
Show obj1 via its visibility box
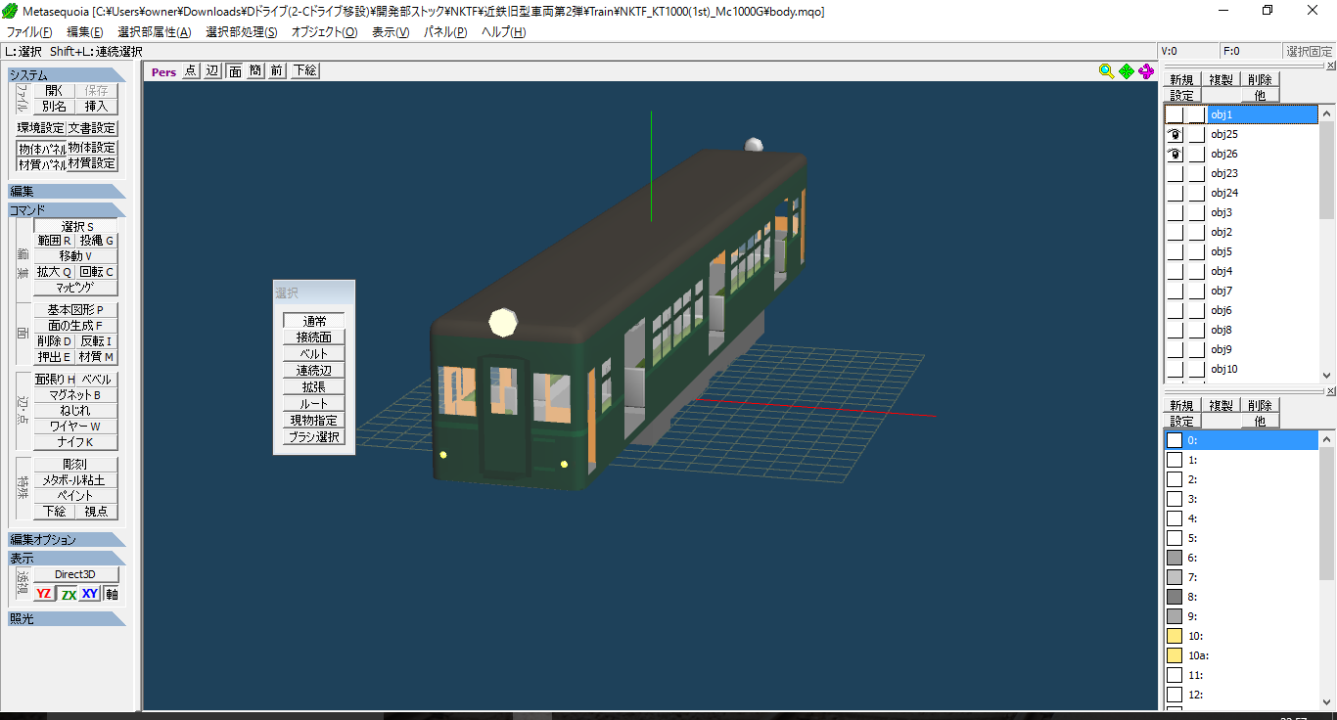(x=1175, y=114)
